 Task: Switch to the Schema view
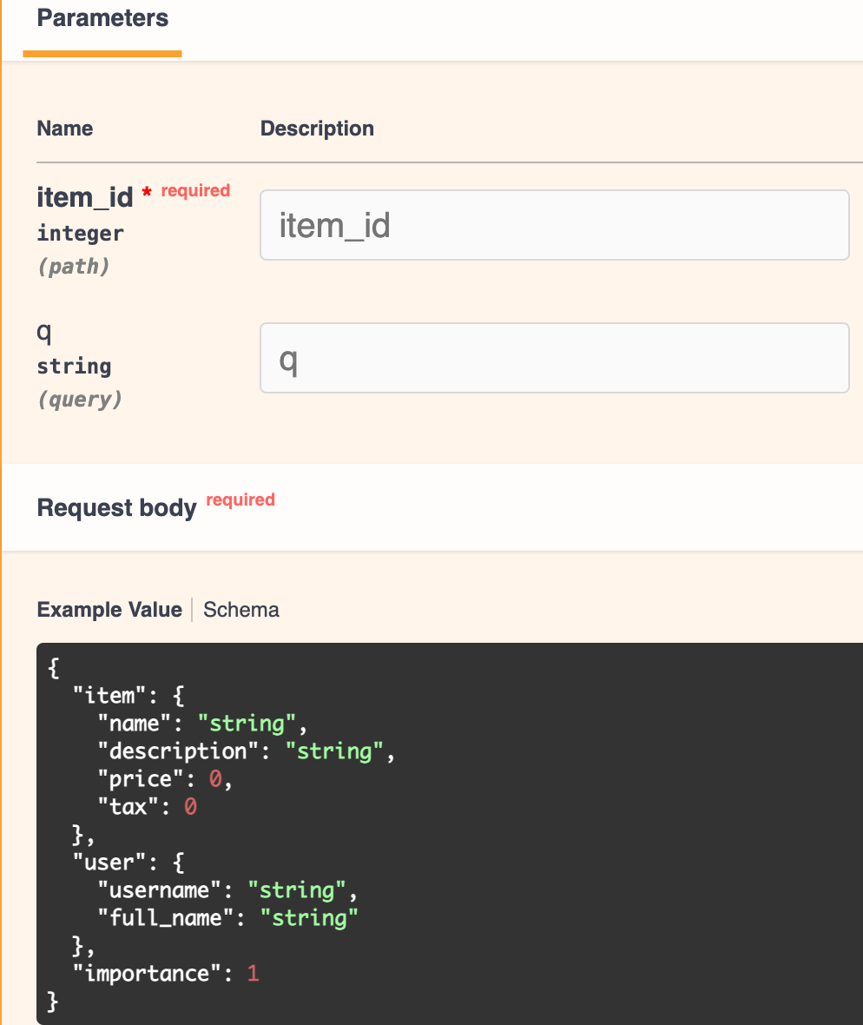pyautogui.click(x=240, y=610)
